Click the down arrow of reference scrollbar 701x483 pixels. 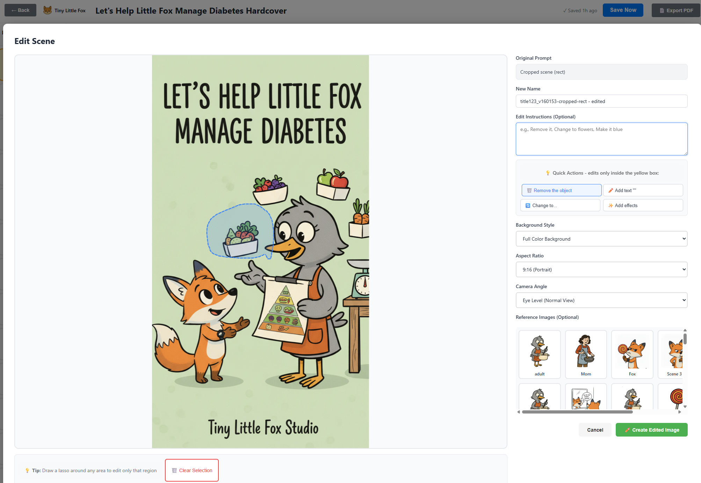point(685,407)
